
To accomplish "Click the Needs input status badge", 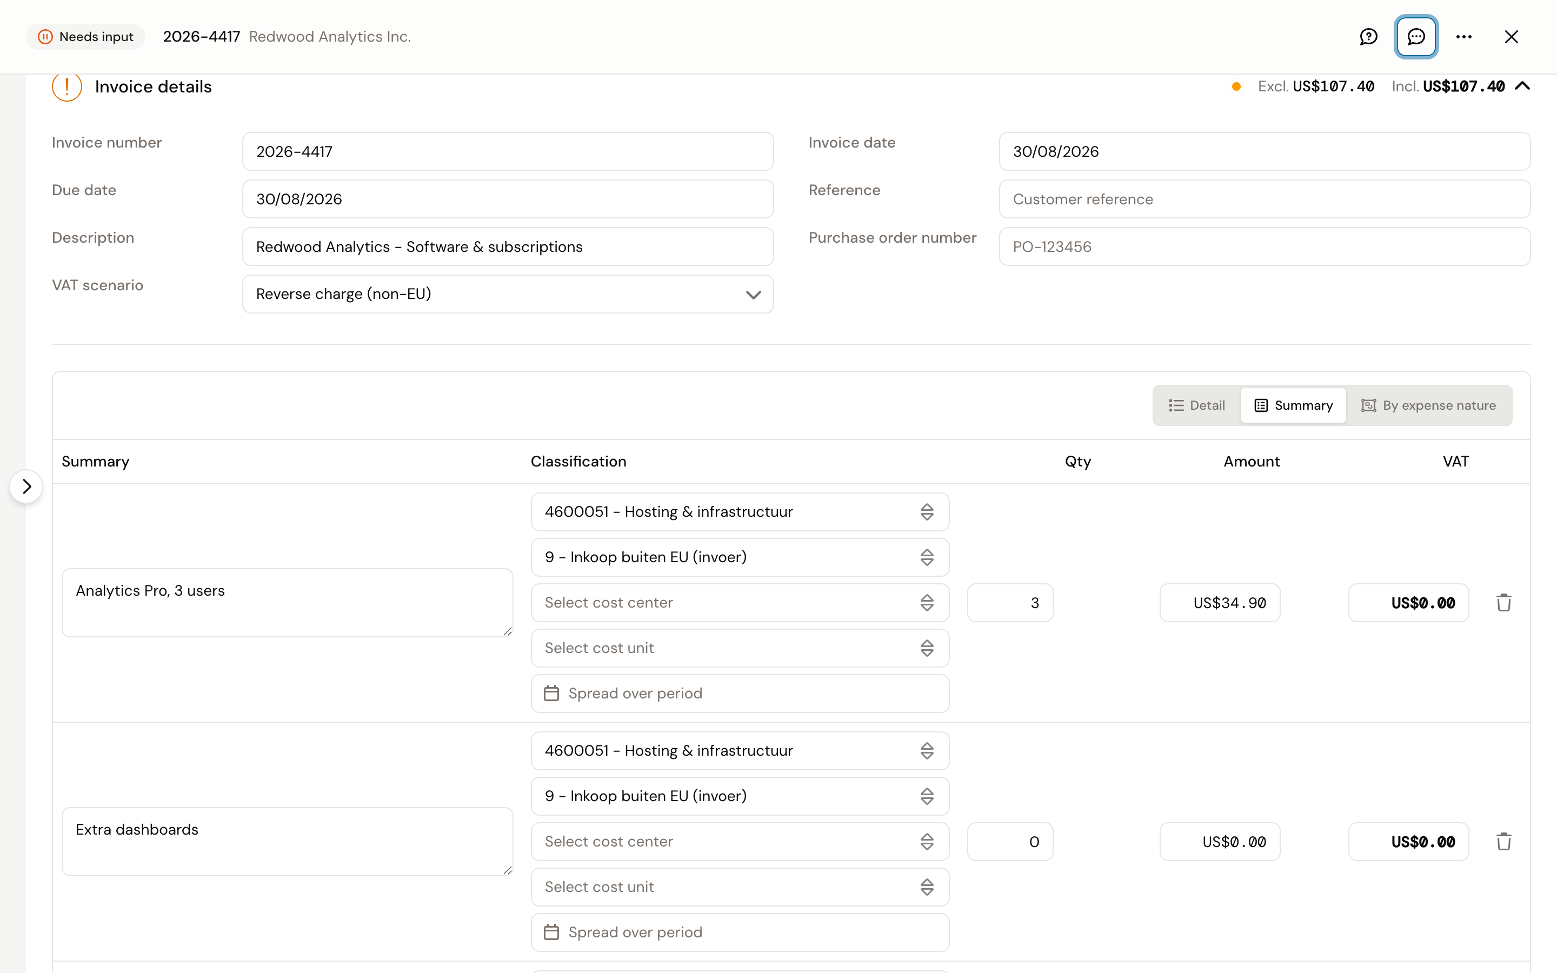I will click(x=85, y=37).
